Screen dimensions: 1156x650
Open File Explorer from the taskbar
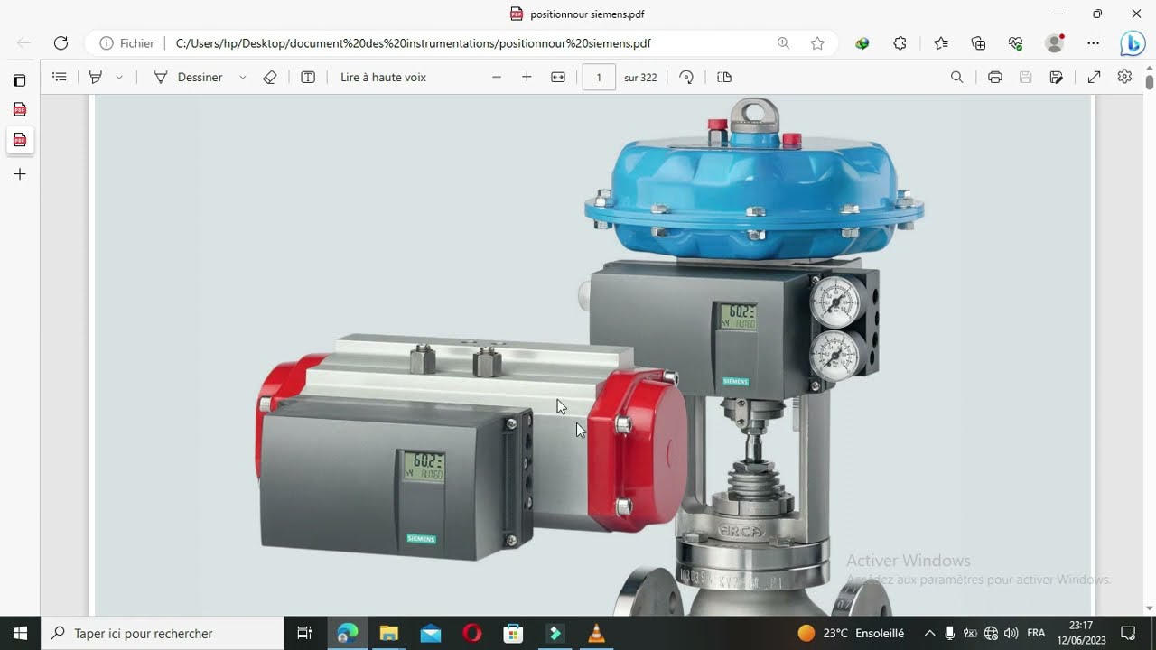388,634
